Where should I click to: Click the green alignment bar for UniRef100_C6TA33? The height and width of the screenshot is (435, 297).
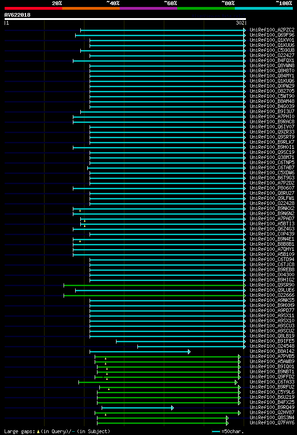[158, 382]
